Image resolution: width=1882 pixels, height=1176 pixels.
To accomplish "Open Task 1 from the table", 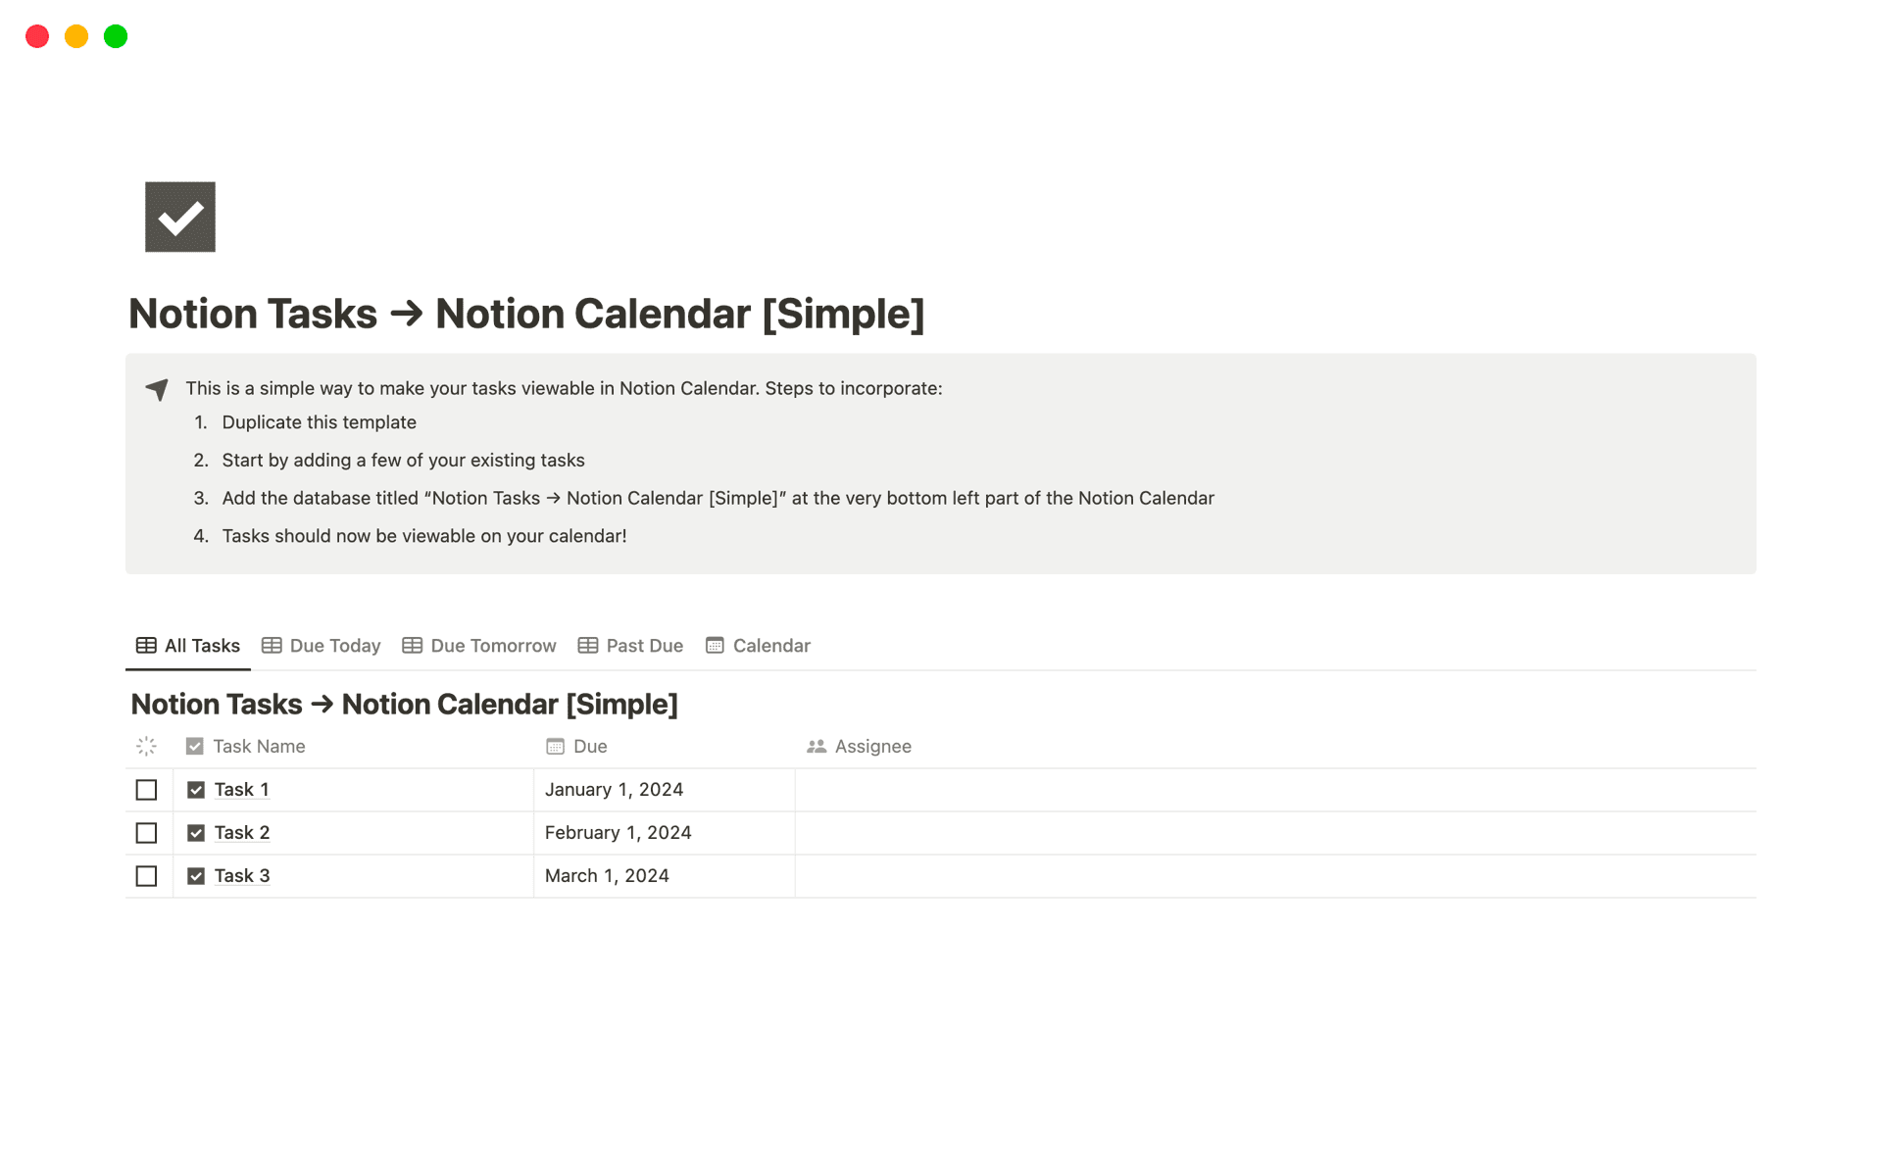I will click(x=241, y=789).
